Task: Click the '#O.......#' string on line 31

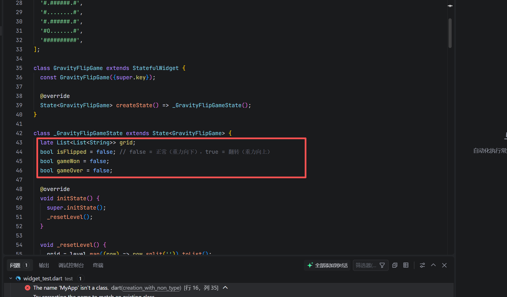Action: pos(60,31)
